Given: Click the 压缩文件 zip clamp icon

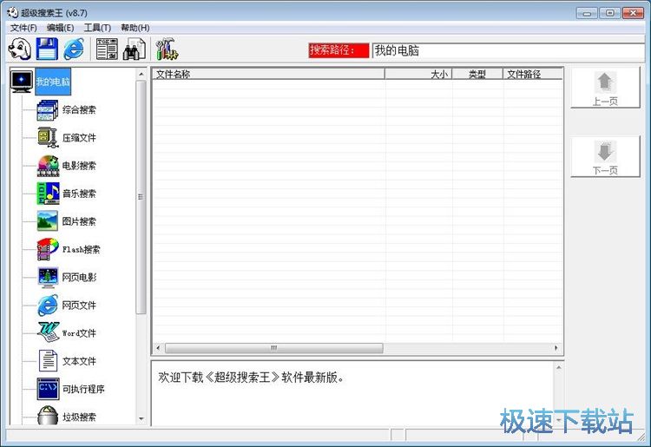Looking at the screenshot, I should [48, 138].
